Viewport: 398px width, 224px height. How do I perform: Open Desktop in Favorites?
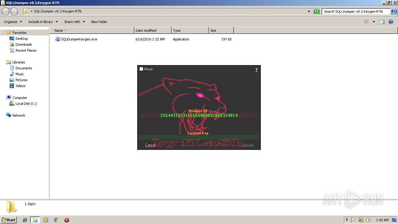click(21, 39)
